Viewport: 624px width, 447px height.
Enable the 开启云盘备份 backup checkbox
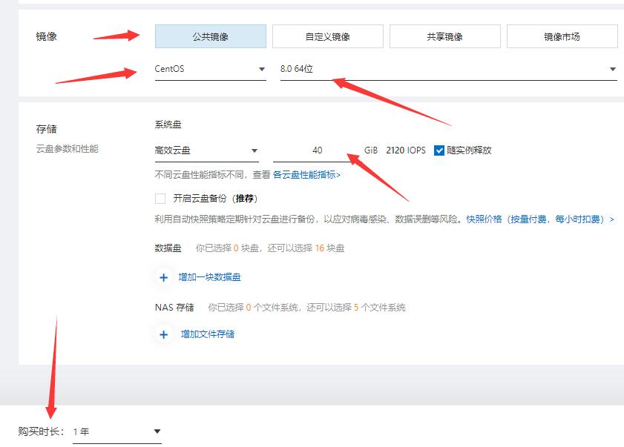point(161,199)
